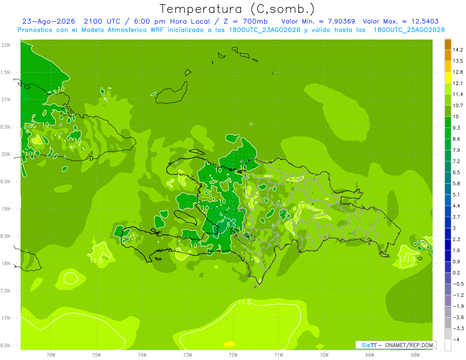Click the "71W" longitude axis label
This screenshot has width=466, height=360.
coord(278,355)
